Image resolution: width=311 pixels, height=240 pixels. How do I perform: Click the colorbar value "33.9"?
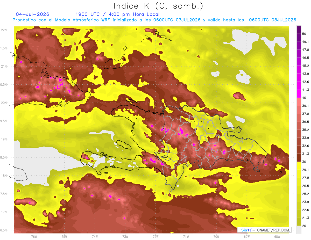point(306,137)
